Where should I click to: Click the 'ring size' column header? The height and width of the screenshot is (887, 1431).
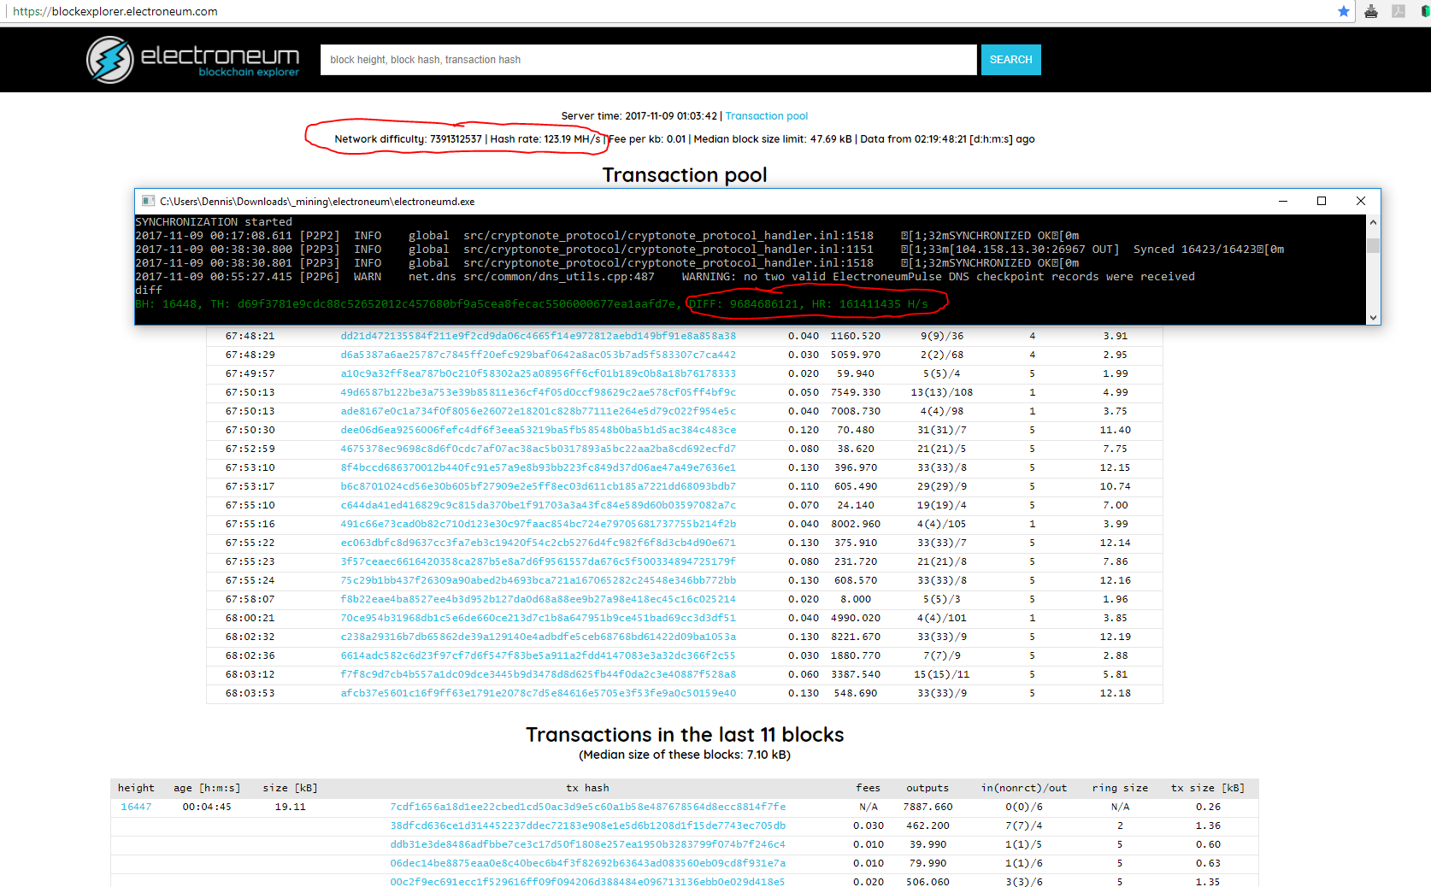pyautogui.click(x=1120, y=788)
